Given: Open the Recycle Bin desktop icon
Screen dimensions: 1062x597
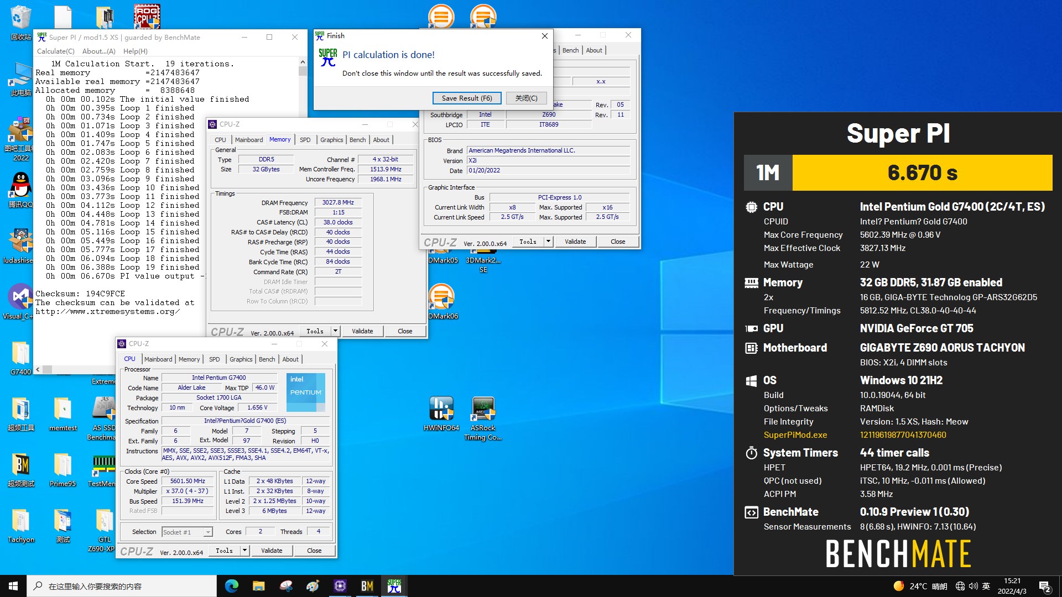Looking at the screenshot, I should [20, 22].
